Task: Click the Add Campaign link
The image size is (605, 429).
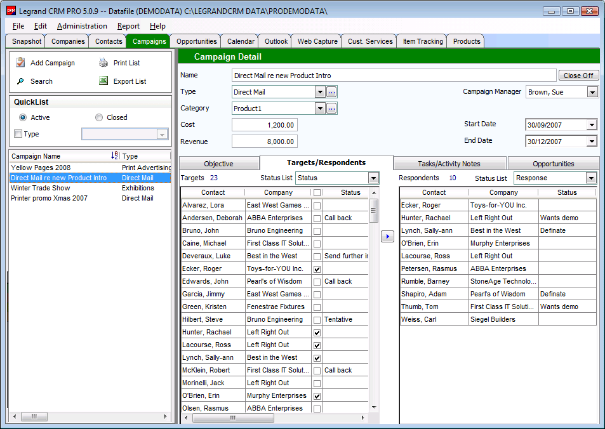Action: tap(53, 63)
